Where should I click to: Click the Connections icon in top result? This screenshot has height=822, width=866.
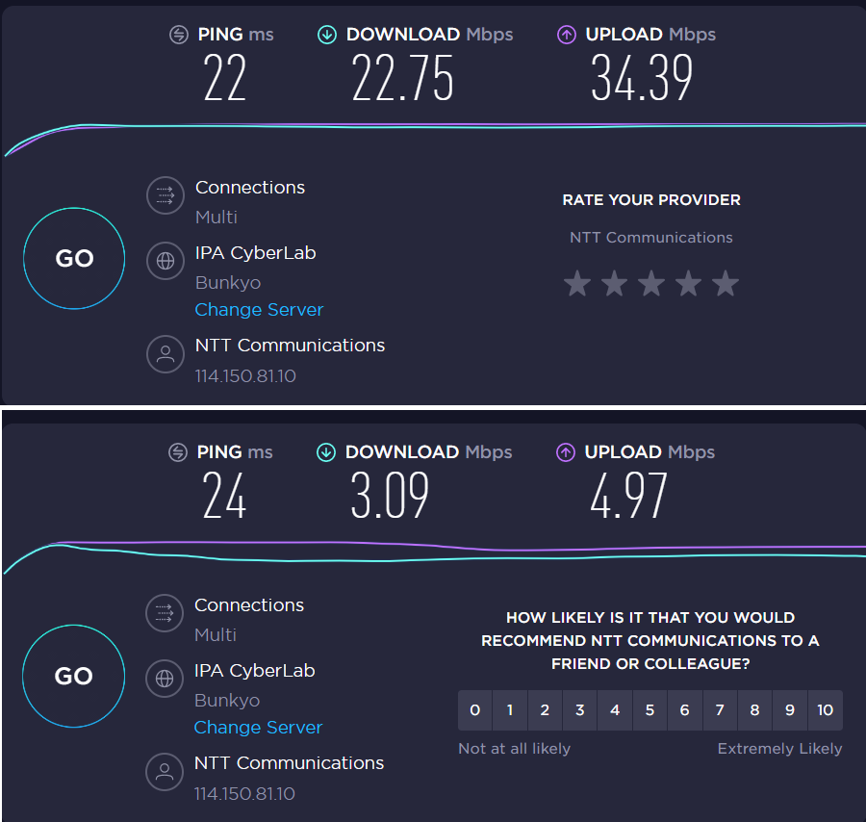166,195
